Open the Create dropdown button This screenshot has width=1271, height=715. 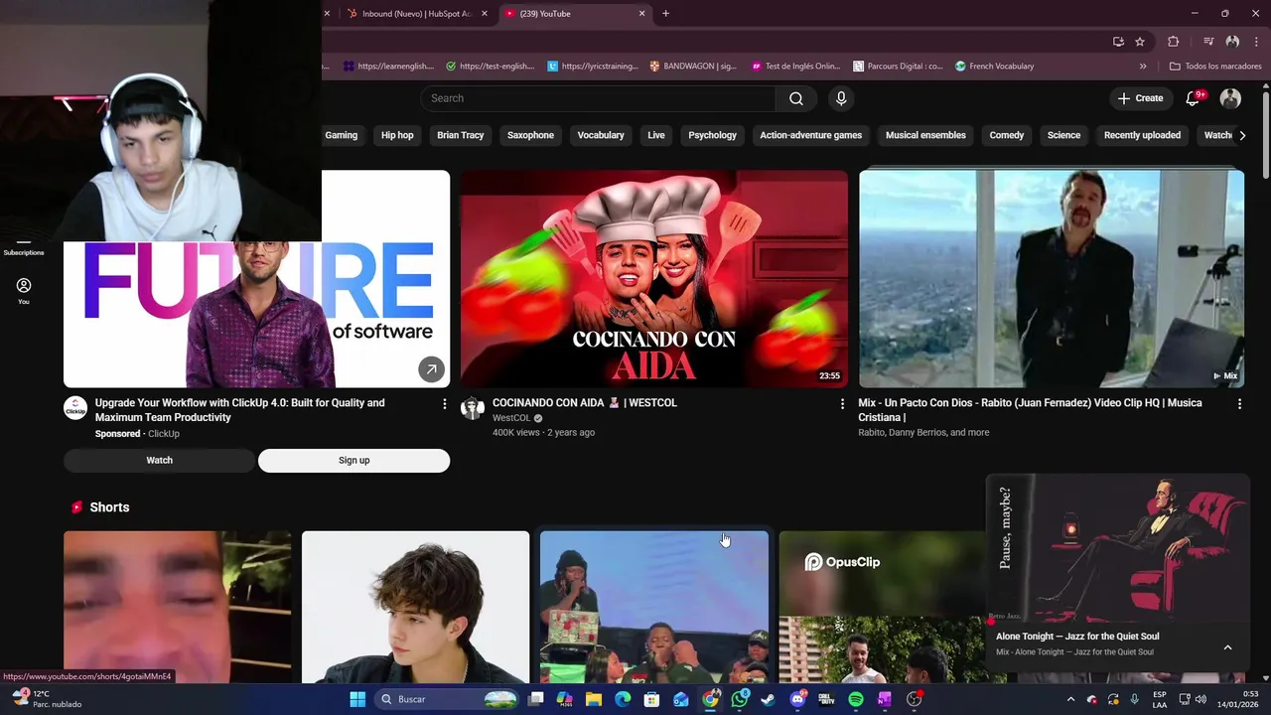pyautogui.click(x=1140, y=98)
